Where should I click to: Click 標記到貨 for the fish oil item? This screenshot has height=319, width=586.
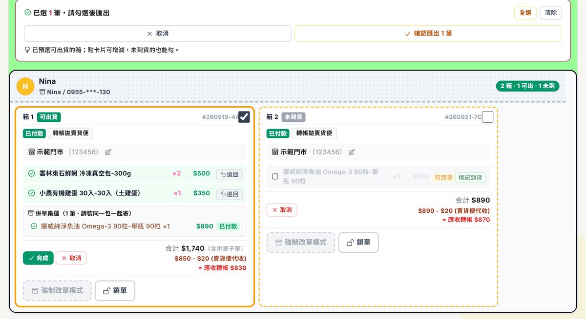pyautogui.click(x=470, y=178)
